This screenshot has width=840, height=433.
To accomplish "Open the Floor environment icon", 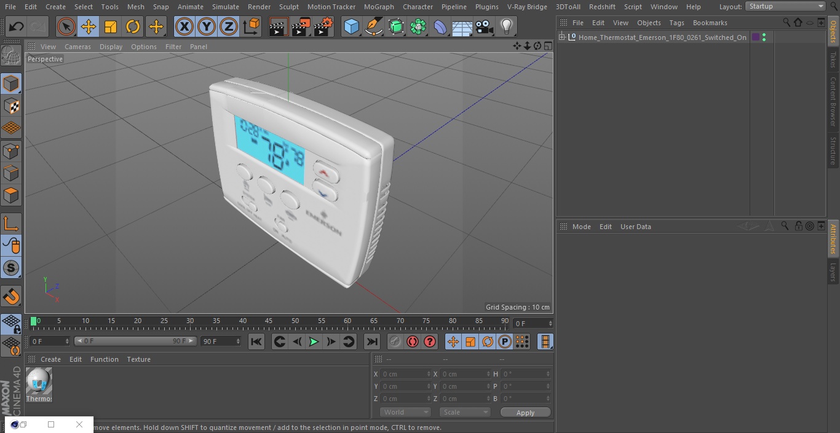I will 462,27.
